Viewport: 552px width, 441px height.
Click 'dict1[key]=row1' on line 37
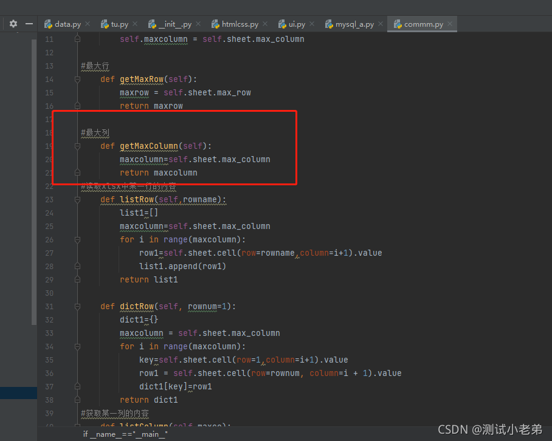tap(176, 387)
